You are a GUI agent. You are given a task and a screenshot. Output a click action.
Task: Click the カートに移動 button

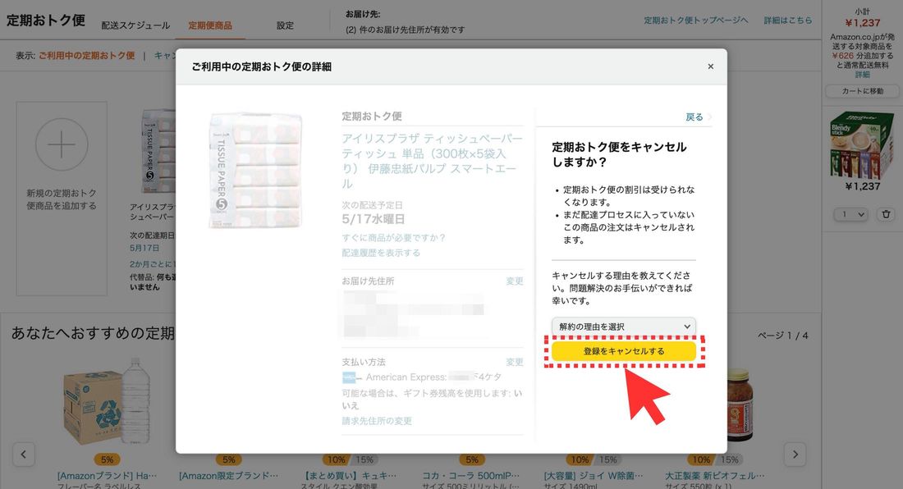click(862, 91)
